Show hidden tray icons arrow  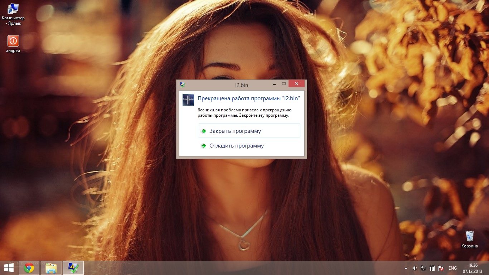[406, 268]
